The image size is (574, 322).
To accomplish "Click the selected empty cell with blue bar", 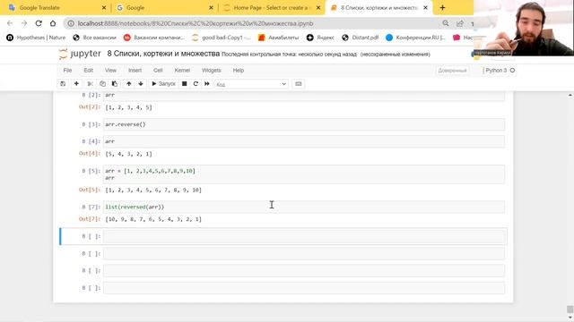I will (x=304, y=236).
